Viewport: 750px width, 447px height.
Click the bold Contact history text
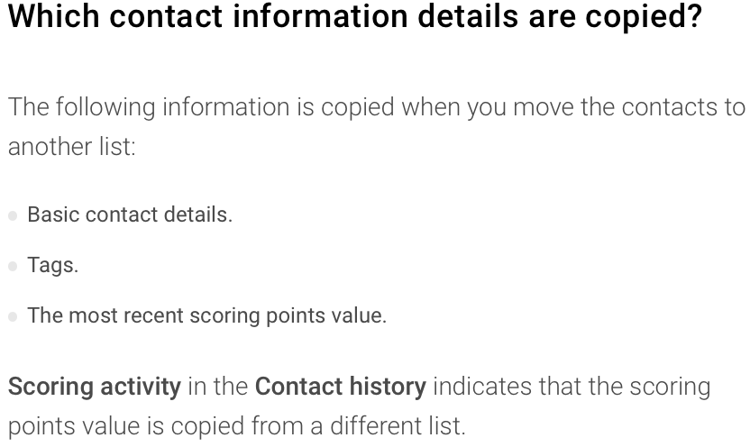point(341,387)
